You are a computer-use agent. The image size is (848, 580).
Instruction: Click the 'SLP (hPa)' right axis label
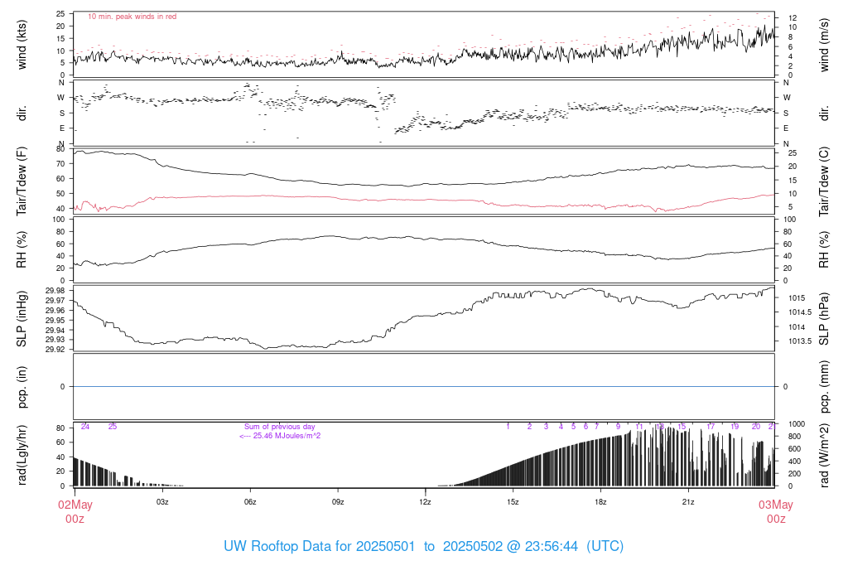point(825,319)
